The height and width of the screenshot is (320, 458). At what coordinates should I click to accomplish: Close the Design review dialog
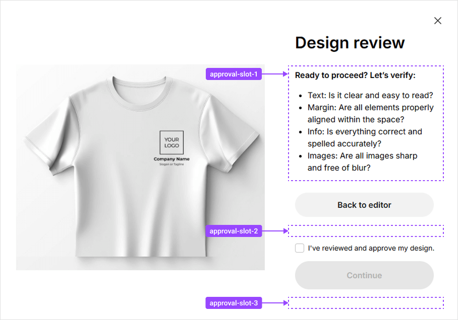click(437, 21)
